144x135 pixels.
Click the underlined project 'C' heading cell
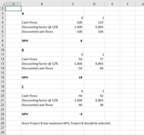42,86
